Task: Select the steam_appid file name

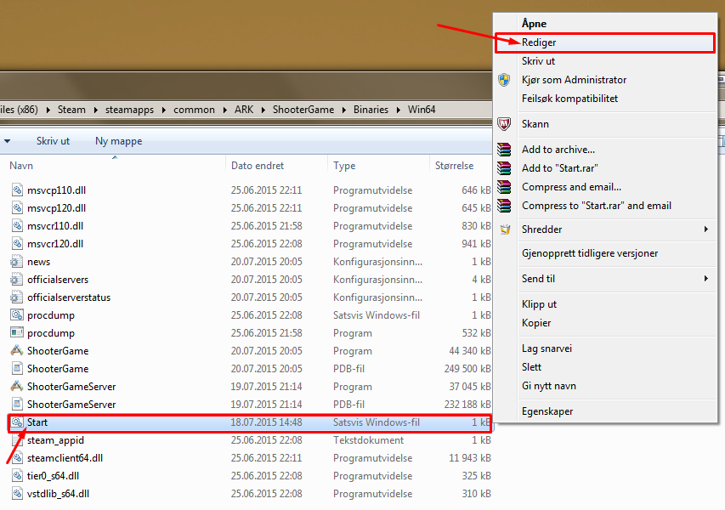Action: pos(55,440)
